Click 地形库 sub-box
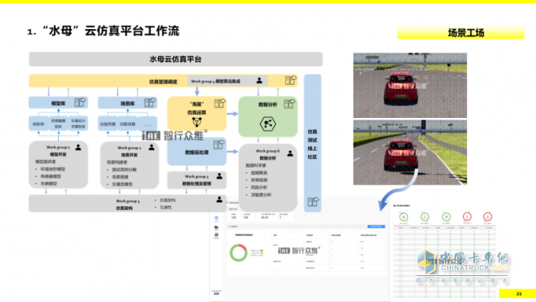This screenshot has height=302, width=536. (x=38, y=123)
